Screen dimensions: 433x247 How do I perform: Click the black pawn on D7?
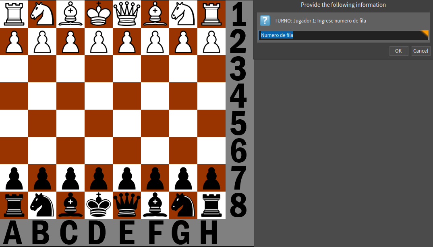99,178
